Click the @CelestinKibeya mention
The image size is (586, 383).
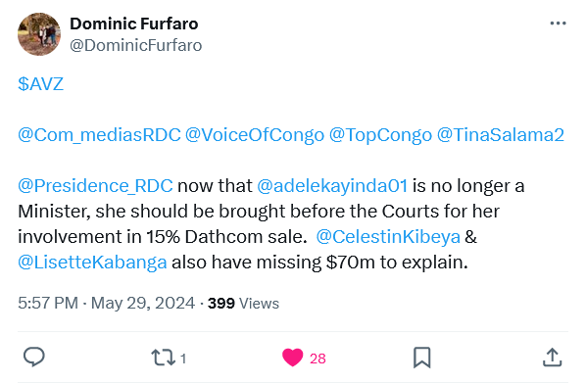pyautogui.click(x=388, y=236)
